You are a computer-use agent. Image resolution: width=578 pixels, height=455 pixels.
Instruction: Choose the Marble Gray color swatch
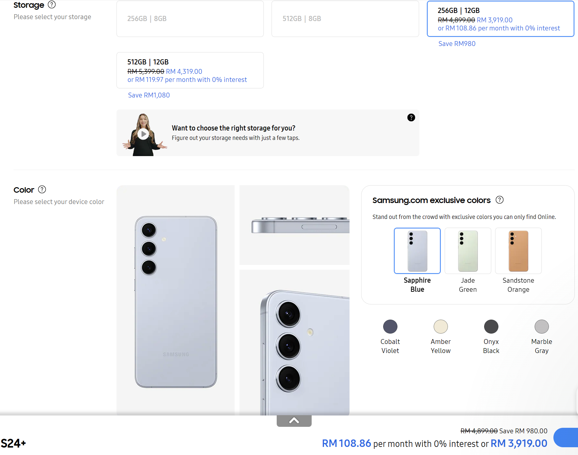coord(542,327)
